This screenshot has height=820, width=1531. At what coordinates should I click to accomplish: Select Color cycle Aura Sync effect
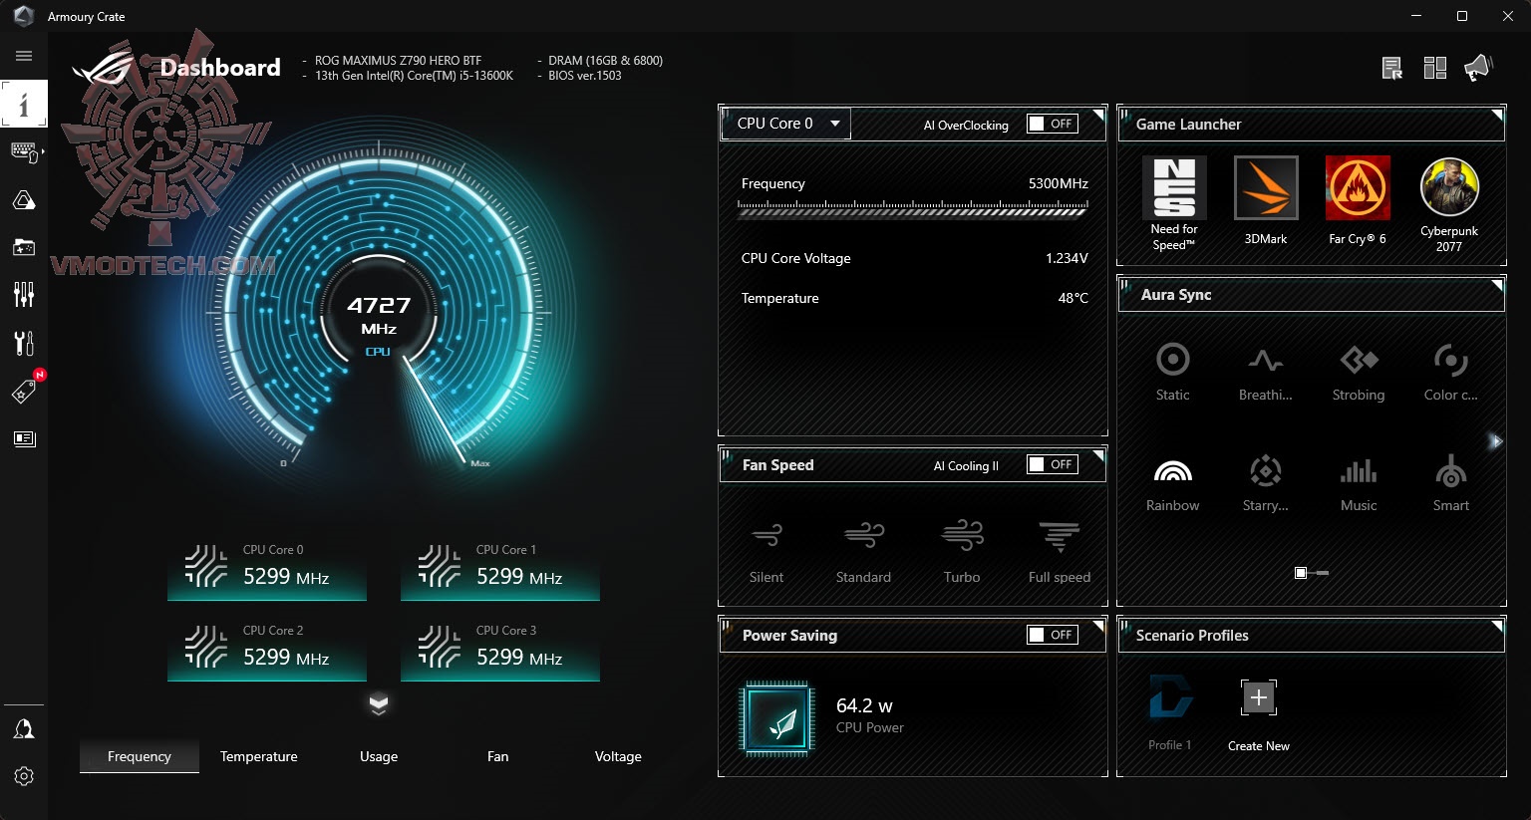pos(1451,373)
